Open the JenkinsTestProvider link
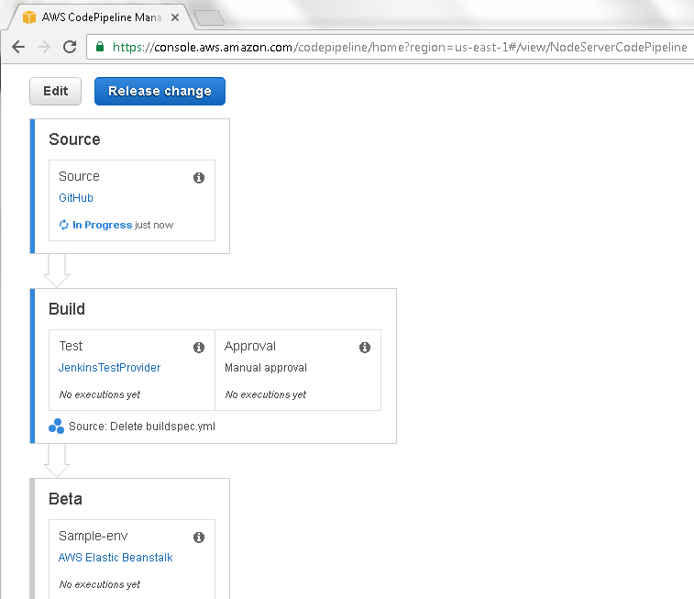This screenshot has width=694, height=599. [109, 368]
